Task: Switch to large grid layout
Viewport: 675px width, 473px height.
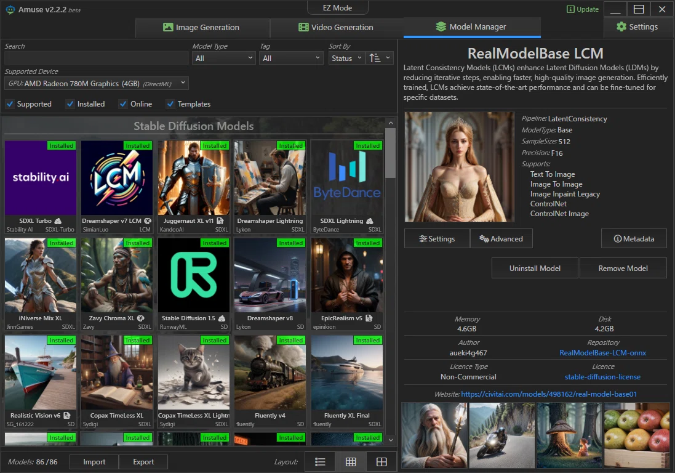Action: (381, 462)
